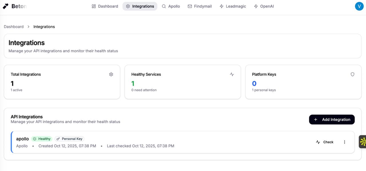Viewport: 366px width, 171px height.
Task: Click the breadcrumb chevron after Dashboard
Action: pyautogui.click(x=28, y=27)
